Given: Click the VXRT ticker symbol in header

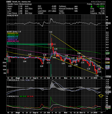Looking at the screenshot, I should coord(9,2).
